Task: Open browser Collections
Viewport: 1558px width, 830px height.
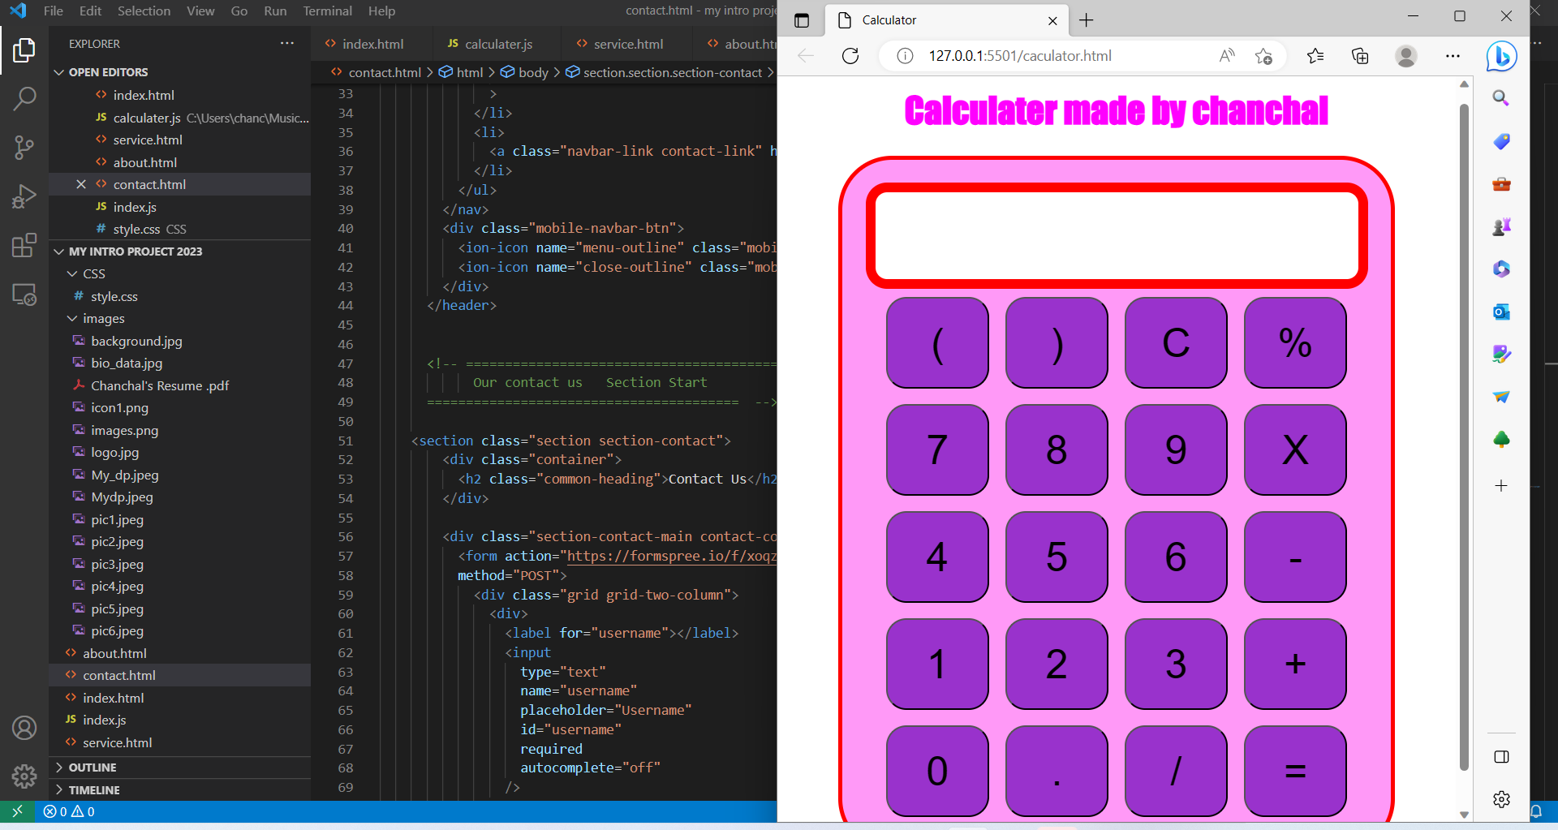Action: 1360,56
